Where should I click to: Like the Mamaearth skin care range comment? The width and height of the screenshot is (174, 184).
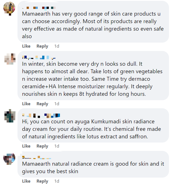pyautogui.click(x=26, y=46)
